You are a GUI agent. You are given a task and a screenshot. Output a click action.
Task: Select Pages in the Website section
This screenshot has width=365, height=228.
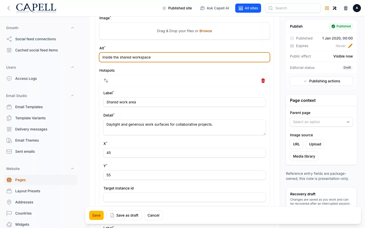(41, 180)
